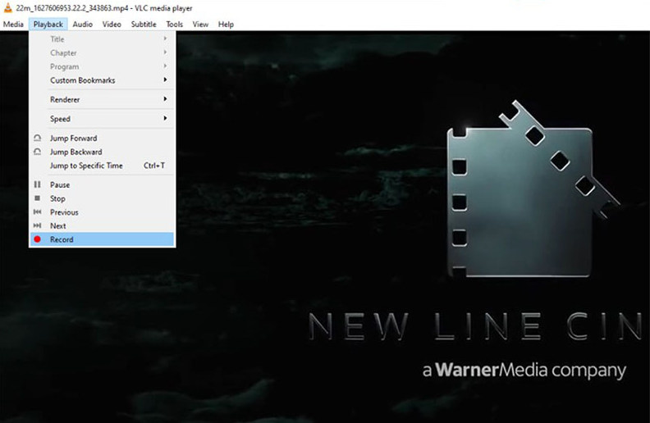
Task: Click the VLC cone icon in title bar
Action: 7,7
